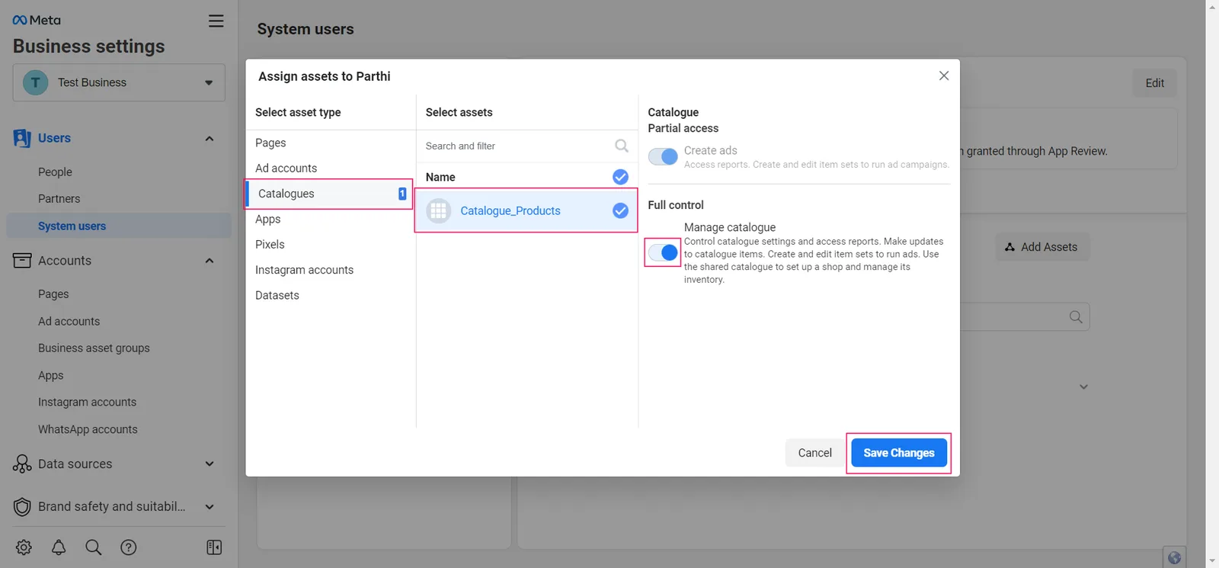
Task: Click Save Changes button
Action: 899,453
